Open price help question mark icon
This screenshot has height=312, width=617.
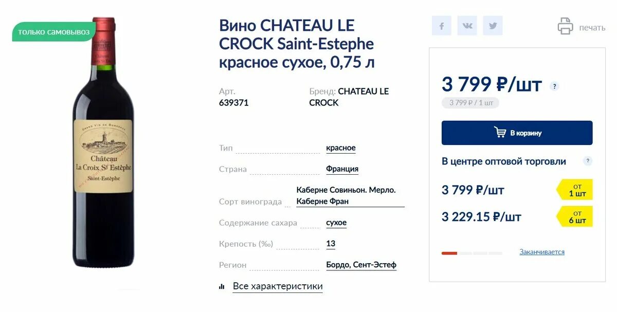coord(554,86)
